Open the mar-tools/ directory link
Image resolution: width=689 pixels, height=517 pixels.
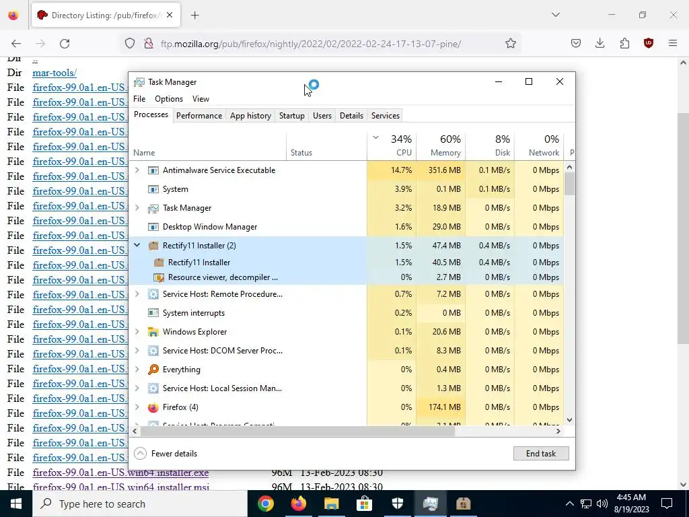(x=55, y=73)
